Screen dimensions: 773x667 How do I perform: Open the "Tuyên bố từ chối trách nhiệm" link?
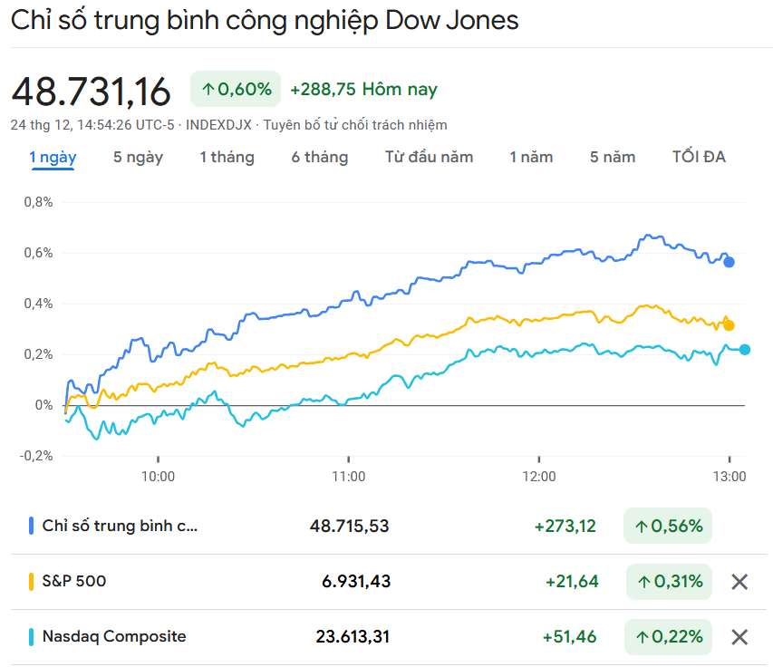[355, 125]
